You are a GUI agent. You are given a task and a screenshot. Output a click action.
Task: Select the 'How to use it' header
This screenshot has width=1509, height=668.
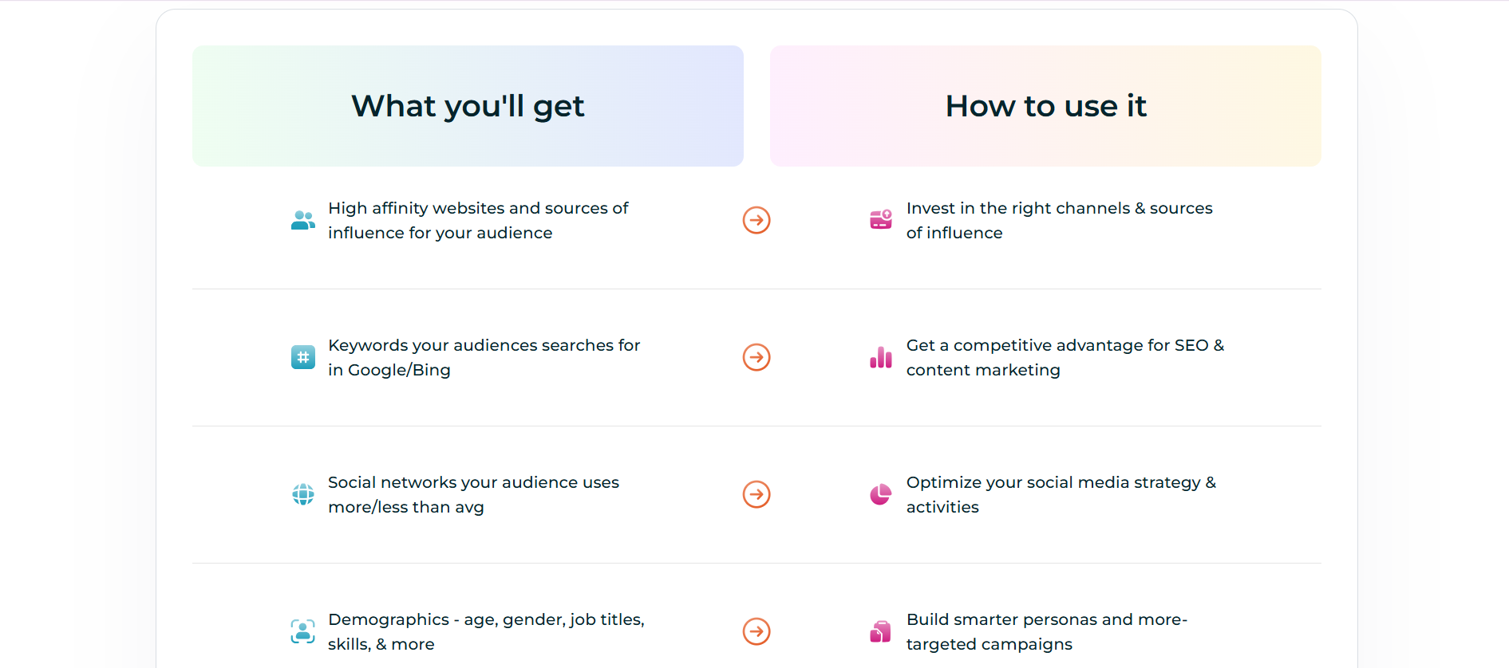[x=1045, y=105]
